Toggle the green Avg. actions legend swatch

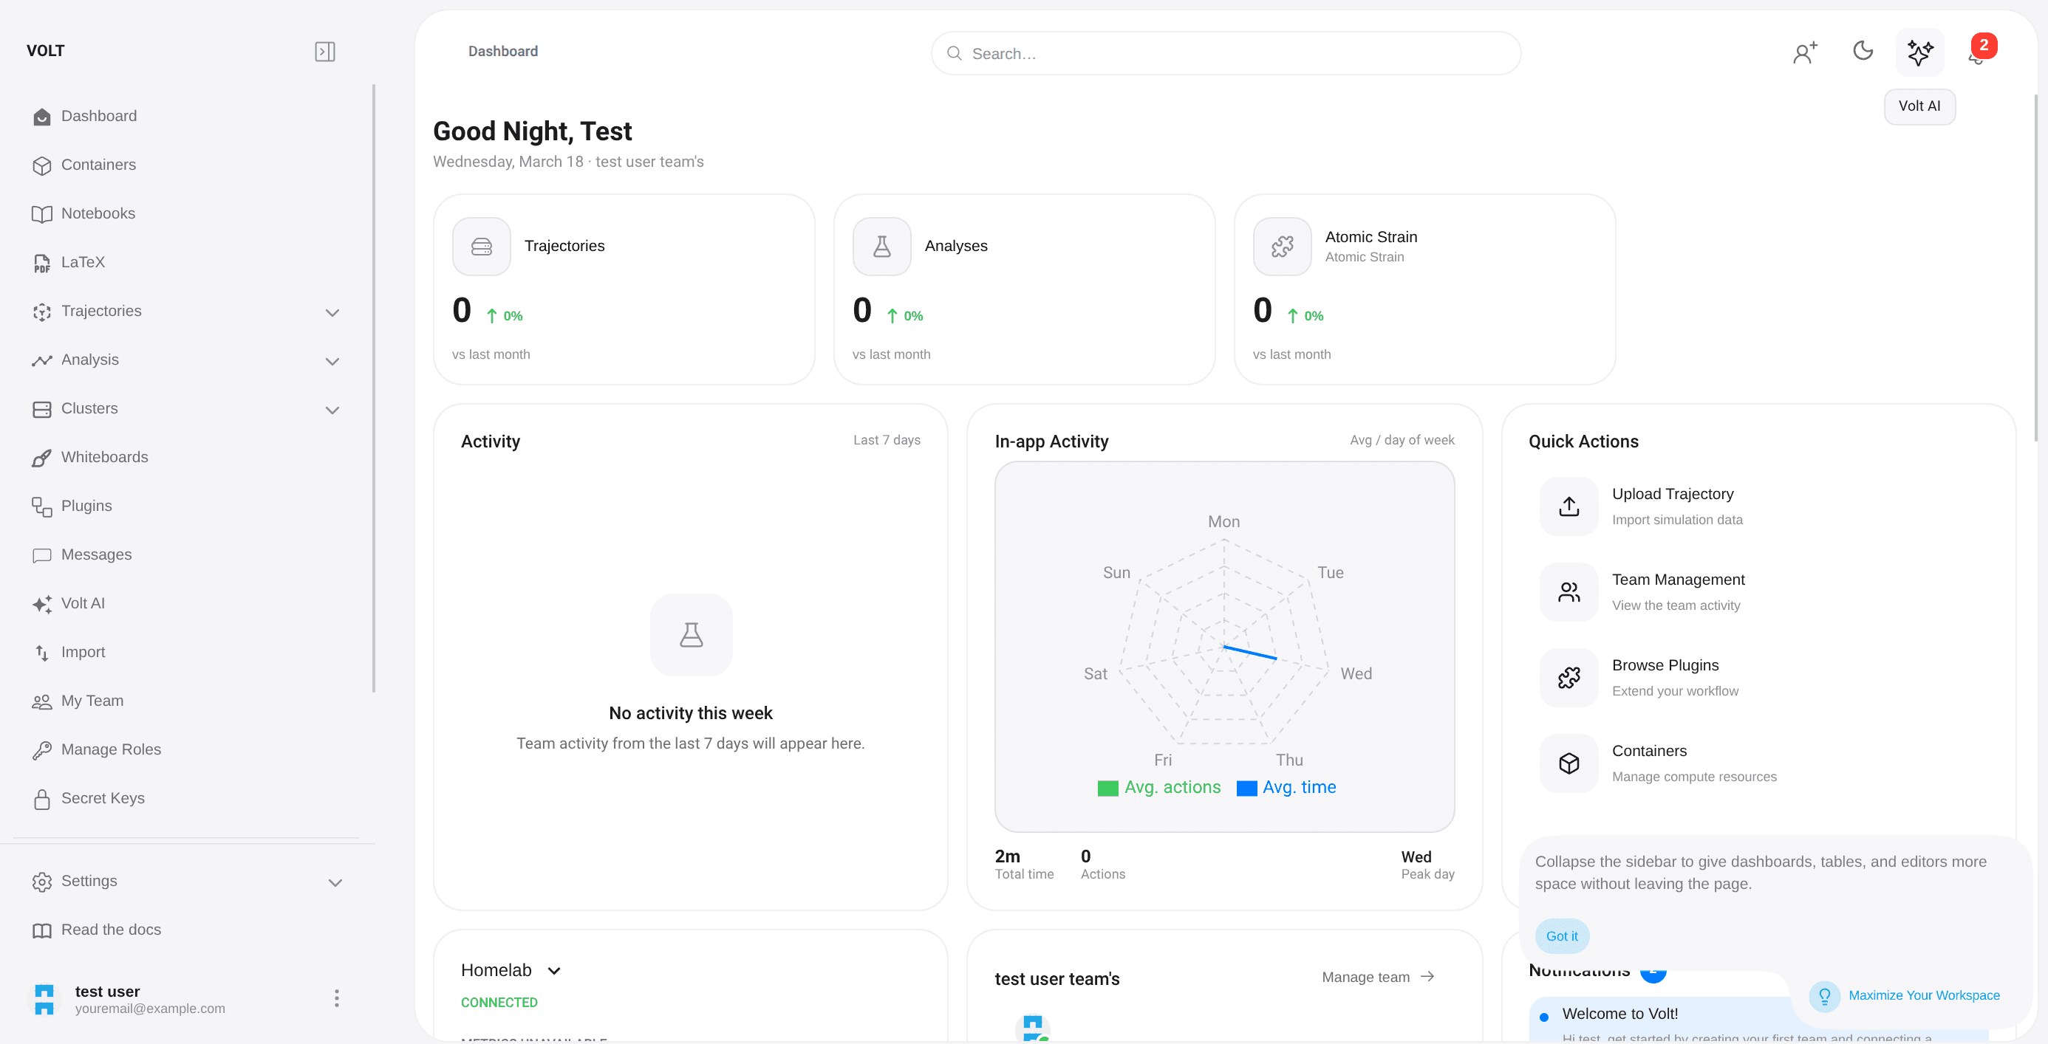(x=1107, y=788)
